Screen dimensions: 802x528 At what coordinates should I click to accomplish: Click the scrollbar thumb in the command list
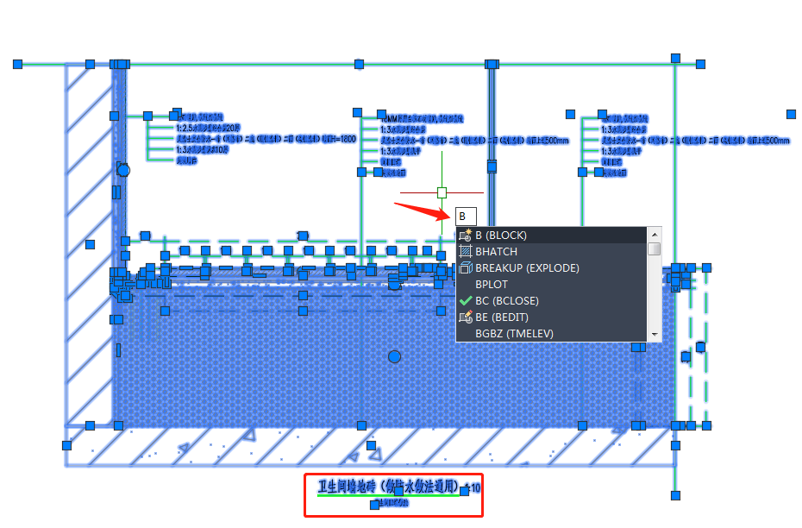tap(655, 249)
